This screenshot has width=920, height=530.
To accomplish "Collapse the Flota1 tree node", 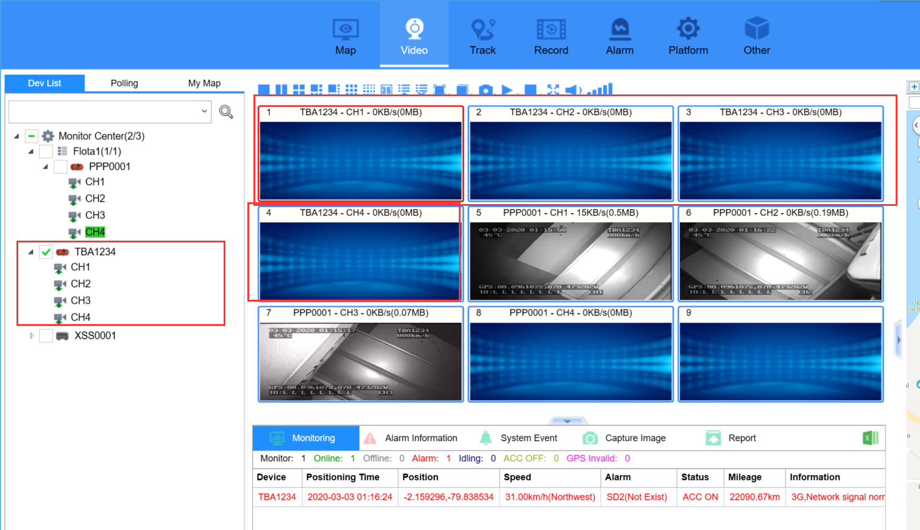I will (31, 151).
